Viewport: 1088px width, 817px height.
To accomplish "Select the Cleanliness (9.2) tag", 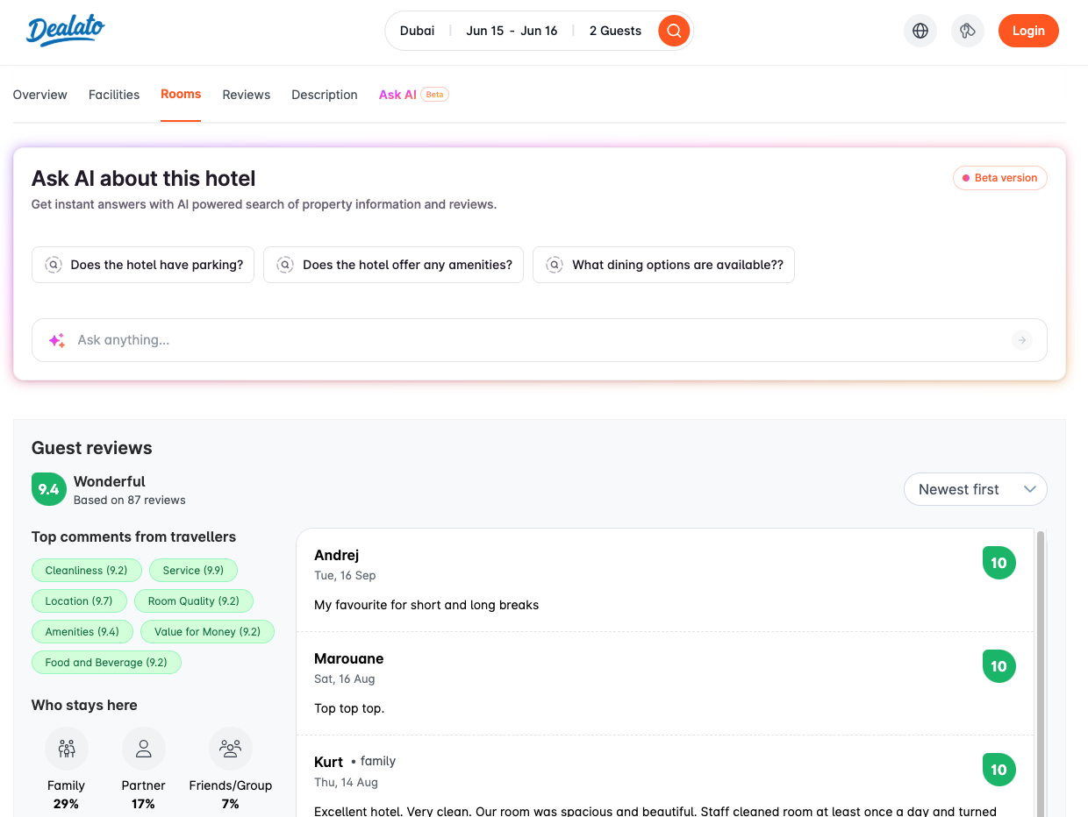I will pos(87,571).
